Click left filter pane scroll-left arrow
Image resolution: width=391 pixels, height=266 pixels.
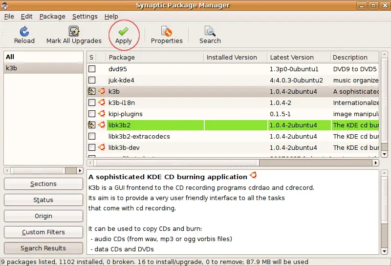point(7,170)
